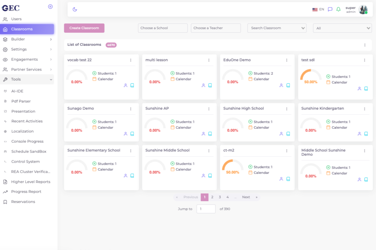Open three-dot menu on EduOne Demo card
376x250 pixels.
click(287, 60)
